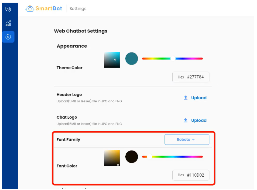The height and width of the screenshot is (190, 257).
Task: Click the theme color hue slider handle
Action: click(173, 59)
